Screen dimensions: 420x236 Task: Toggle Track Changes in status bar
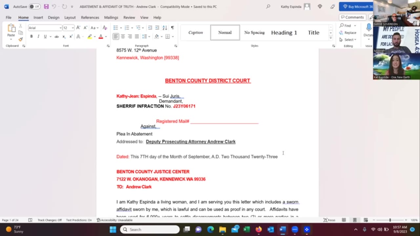pos(50,220)
